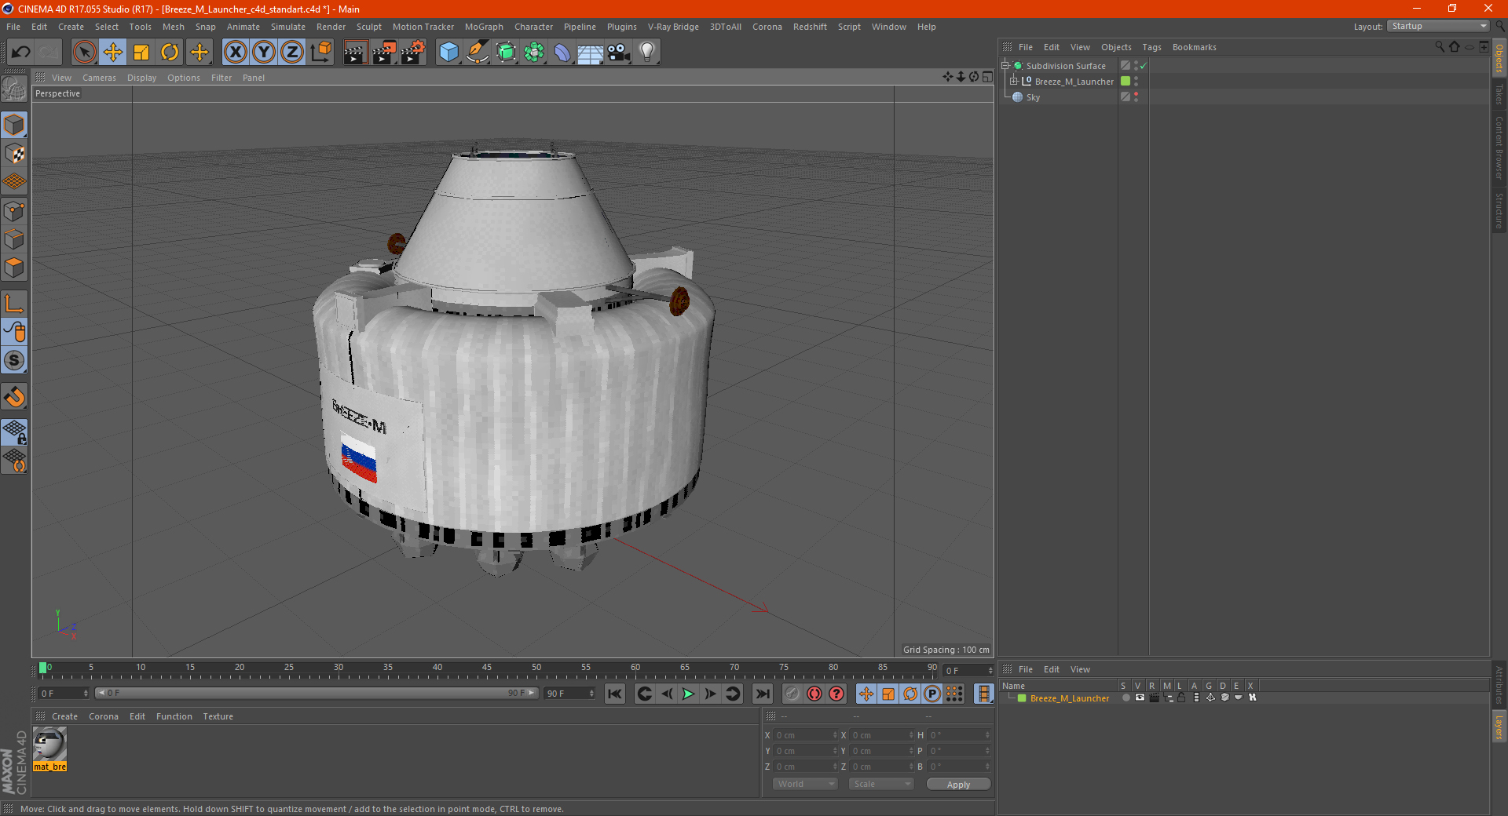Toggle the Z axis lock
Image resolution: width=1508 pixels, height=816 pixels.
tap(292, 53)
